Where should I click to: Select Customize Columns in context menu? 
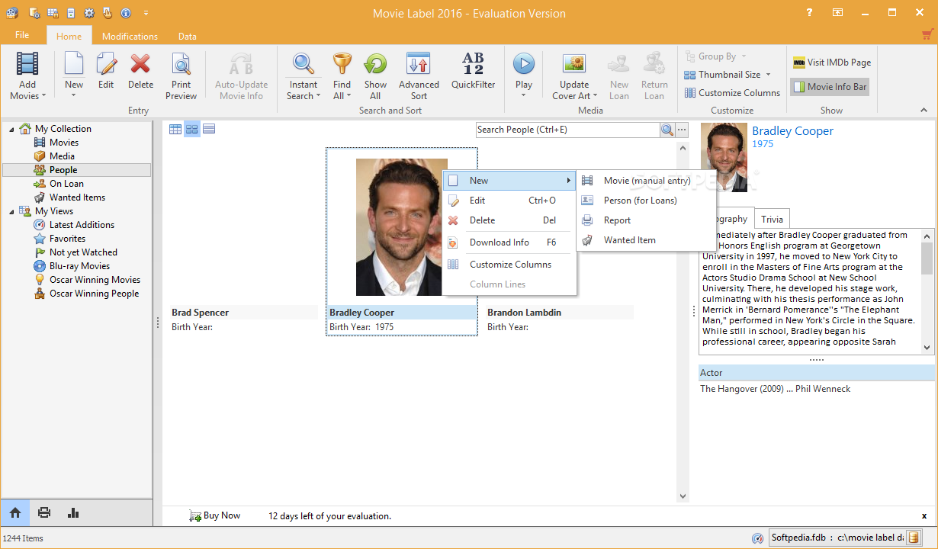click(x=509, y=265)
